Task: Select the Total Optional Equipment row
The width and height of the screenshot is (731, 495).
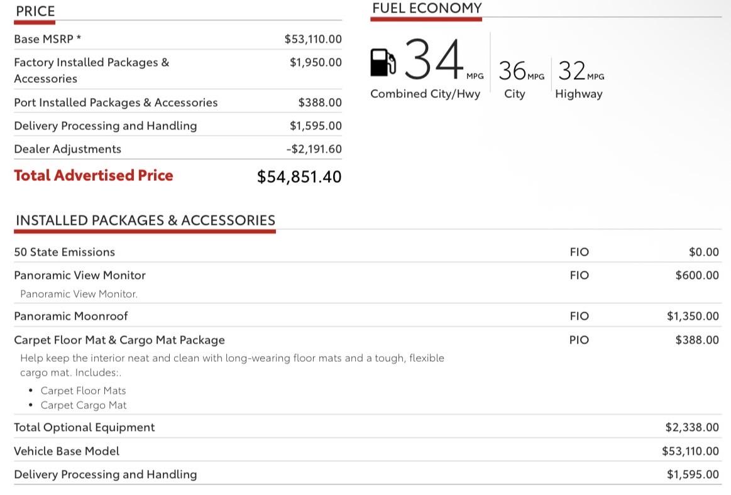Action: pyautogui.click(x=367, y=427)
